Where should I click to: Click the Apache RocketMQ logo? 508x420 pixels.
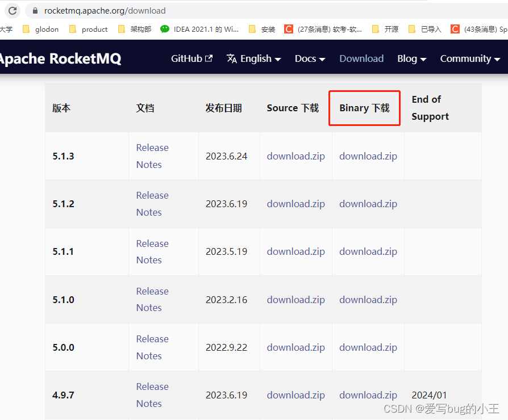pyautogui.click(x=60, y=58)
